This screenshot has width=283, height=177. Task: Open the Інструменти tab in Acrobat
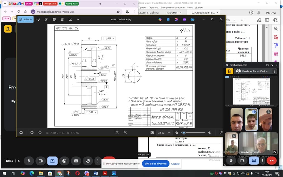(173, 13)
